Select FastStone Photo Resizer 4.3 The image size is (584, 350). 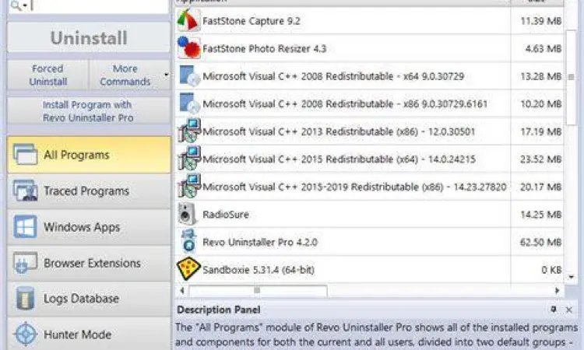tap(369, 48)
